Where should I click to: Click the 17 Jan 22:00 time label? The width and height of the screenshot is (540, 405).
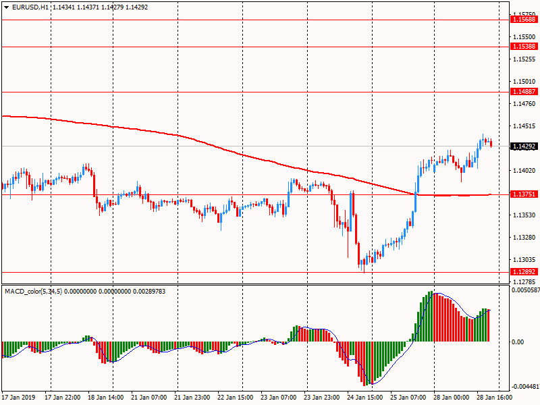pos(63,397)
